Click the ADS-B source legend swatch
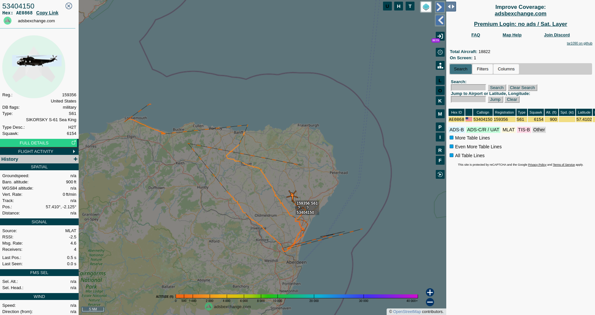Image resolution: width=595 pixels, height=315 pixels. click(x=456, y=130)
